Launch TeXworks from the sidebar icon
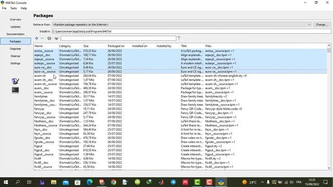The height and width of the screenshot is (187, 333). 15,81
